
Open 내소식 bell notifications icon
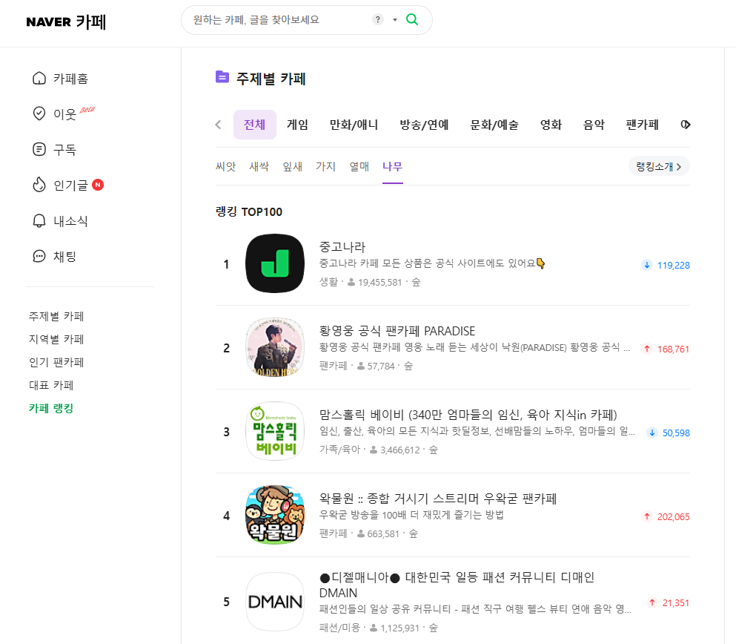pos(39,221)
